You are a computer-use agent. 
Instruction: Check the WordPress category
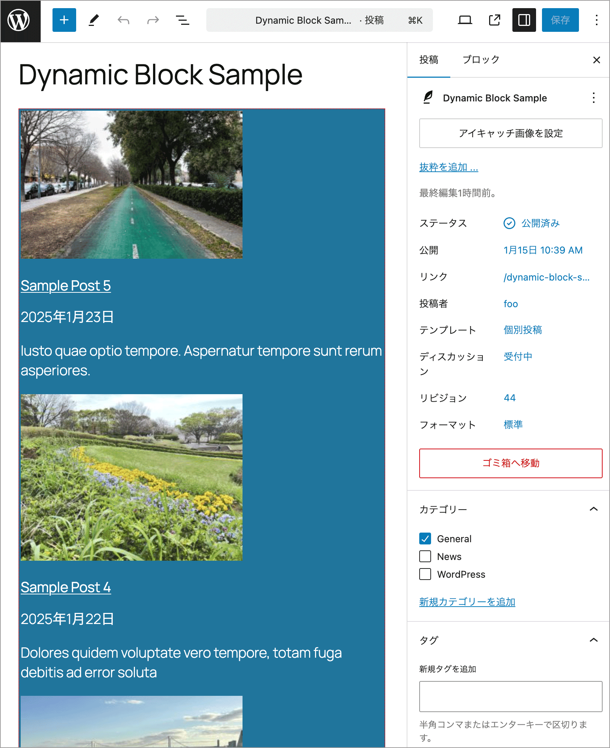425,574
